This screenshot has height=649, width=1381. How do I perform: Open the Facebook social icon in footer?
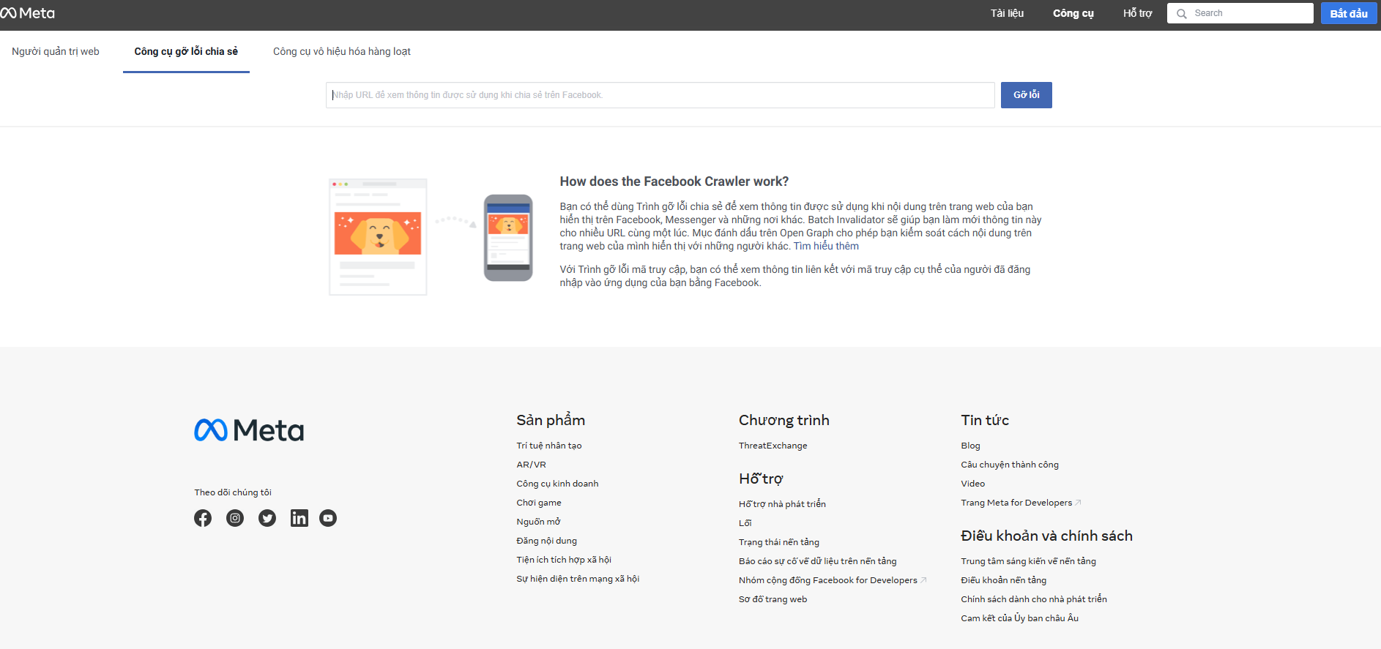coord(203,518)
